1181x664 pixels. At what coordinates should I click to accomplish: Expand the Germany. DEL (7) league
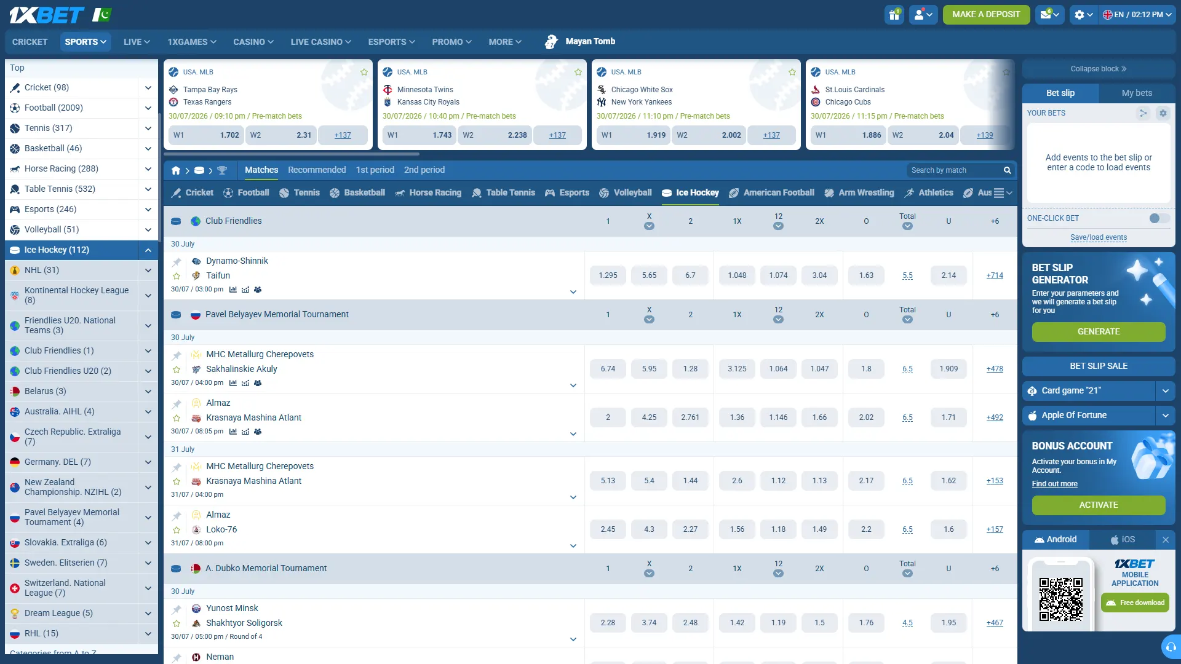[148, 462]
